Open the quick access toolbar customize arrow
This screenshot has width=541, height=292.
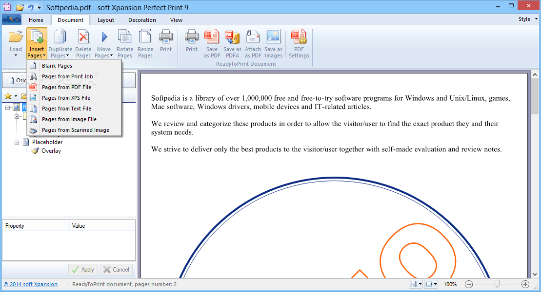(39, 7)
